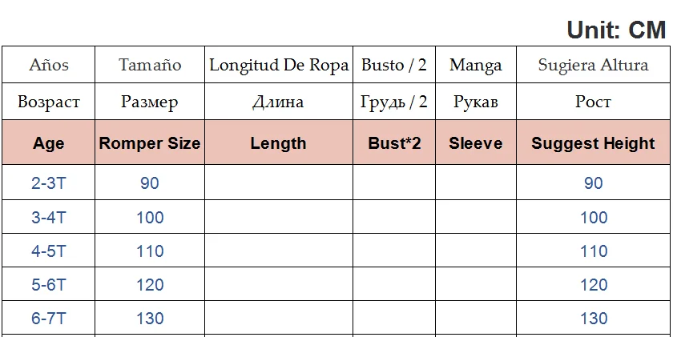
Task: Click the "Sleeve" column header
Action: (476, 143)
